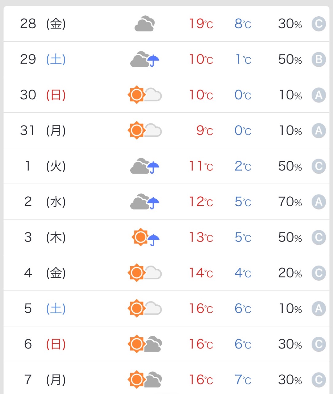Viewport: 333px width, 394px height.
Task: Open the 4 (金) day forecast
Action: pos(166,273)
